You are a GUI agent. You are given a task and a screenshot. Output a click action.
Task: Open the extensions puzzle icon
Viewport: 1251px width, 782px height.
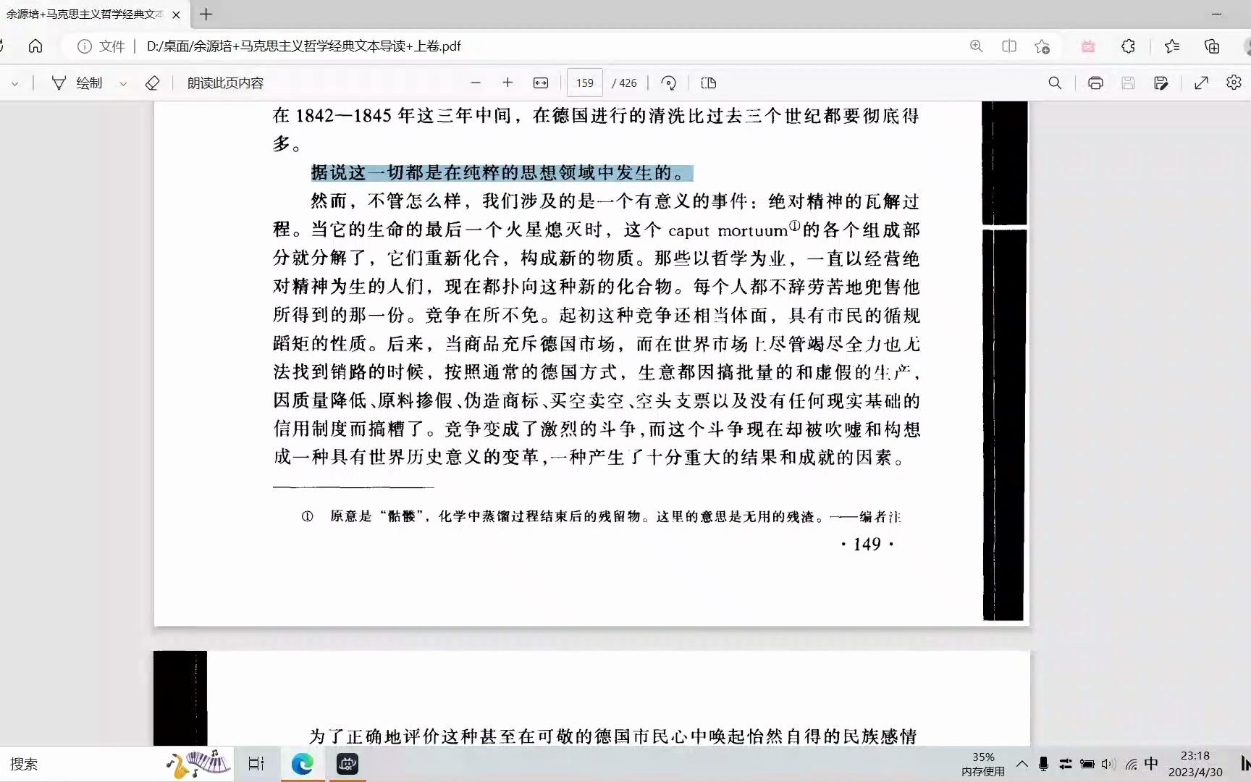[1128, 46]
